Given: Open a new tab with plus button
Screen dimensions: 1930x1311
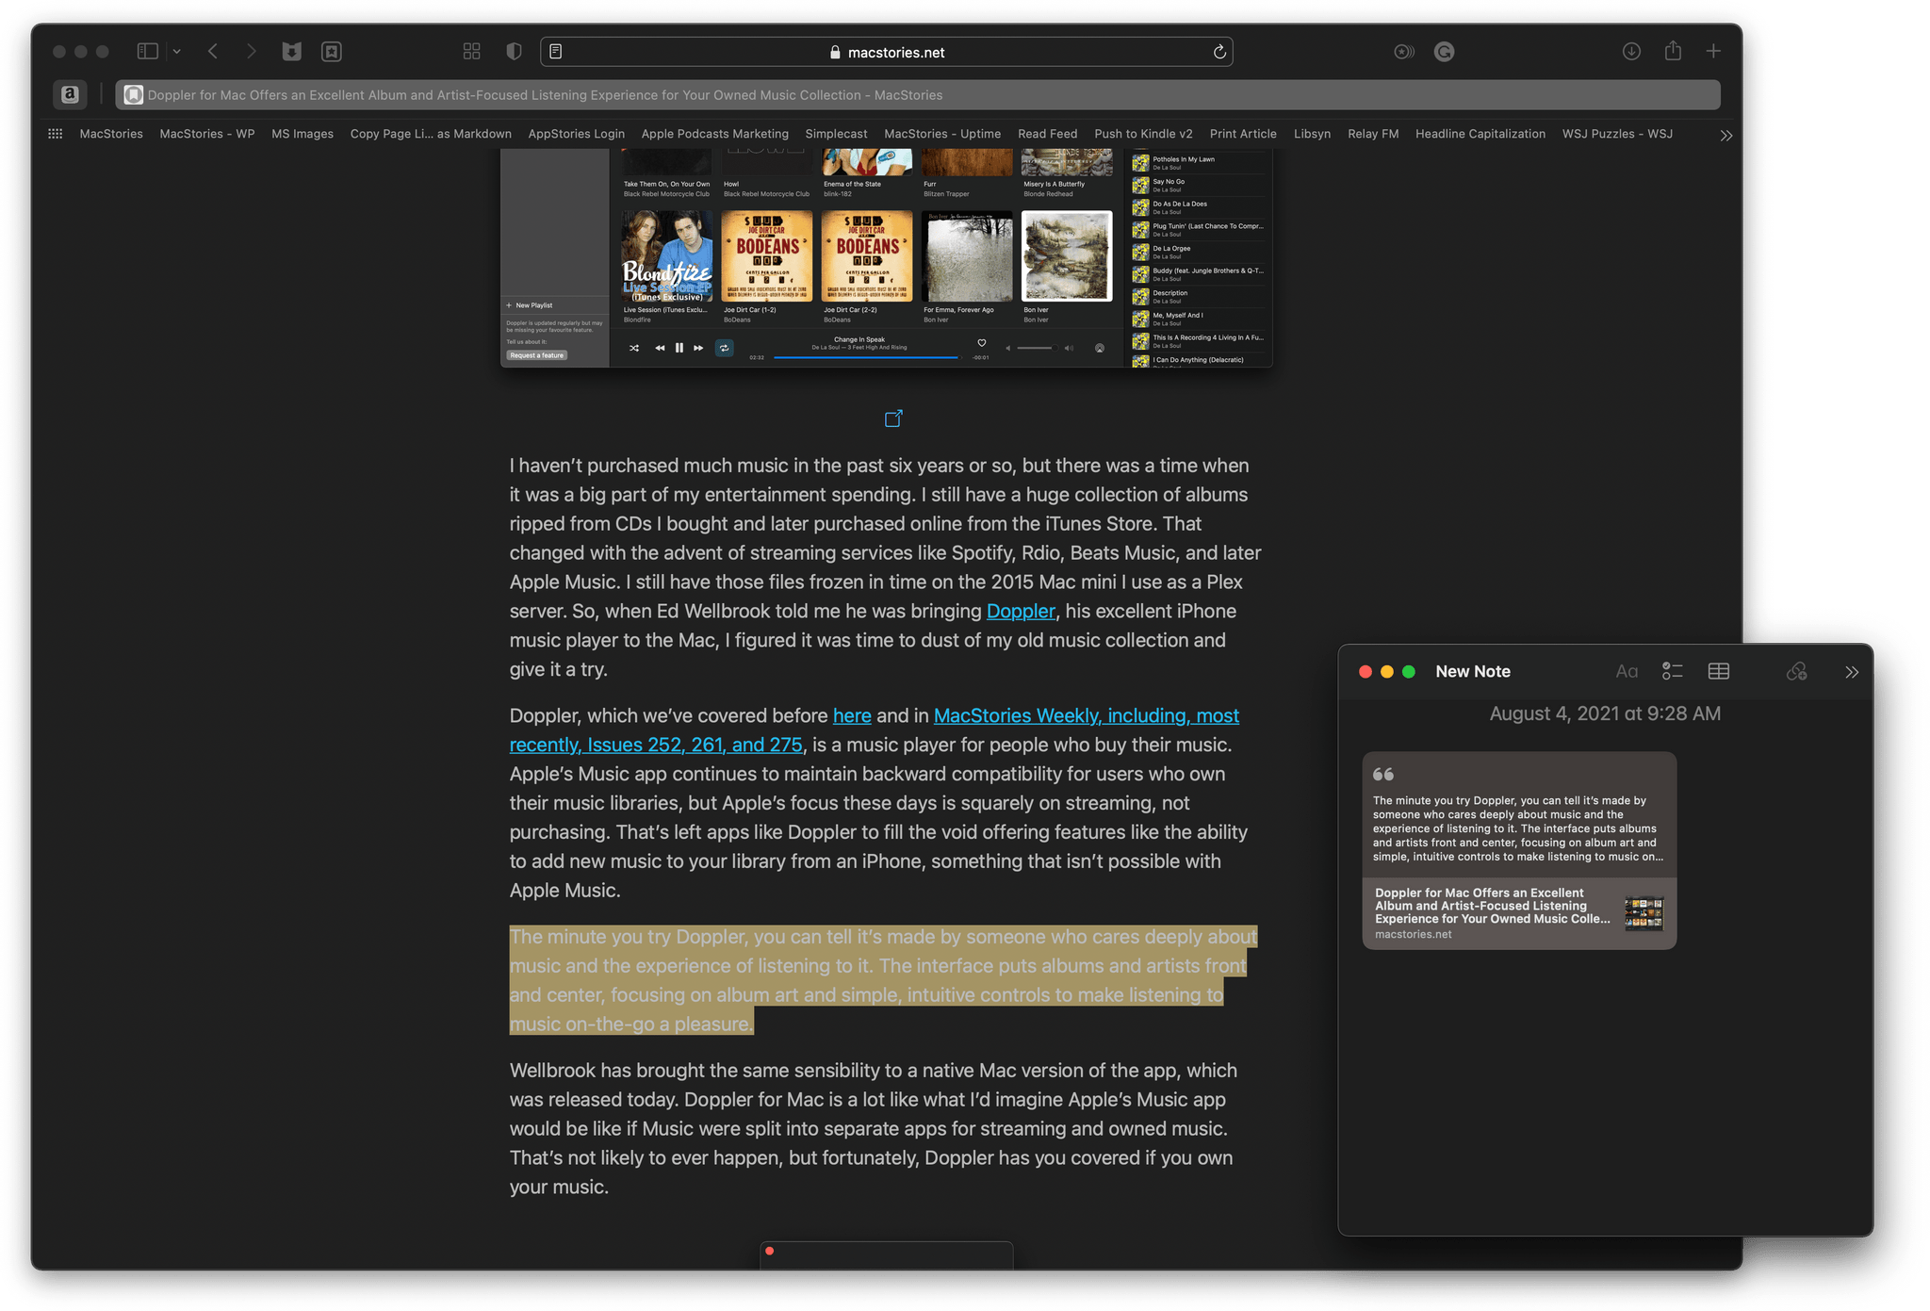Looking at the screenshot, I should click(1713, 52).
